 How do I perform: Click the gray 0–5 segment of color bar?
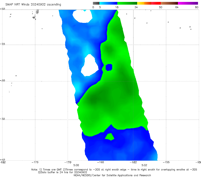pos(96,3)
